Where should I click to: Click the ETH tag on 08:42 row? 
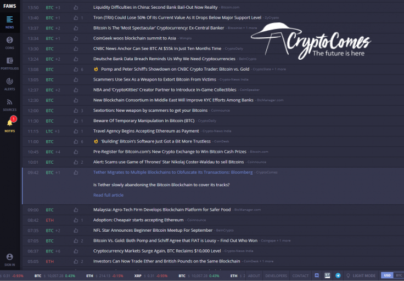click(x=50, y=220)
